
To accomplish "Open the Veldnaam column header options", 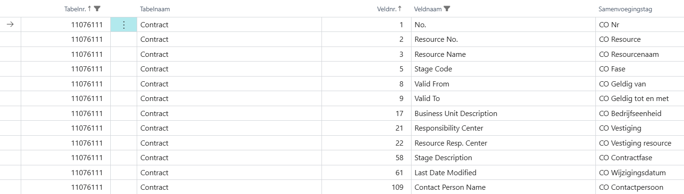I will click(x=429, y=9).
